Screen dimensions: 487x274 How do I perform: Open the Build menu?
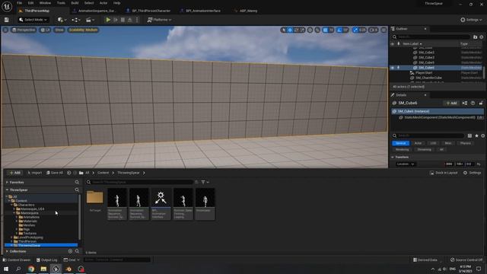pyautogui.click(x=75, y=3)
